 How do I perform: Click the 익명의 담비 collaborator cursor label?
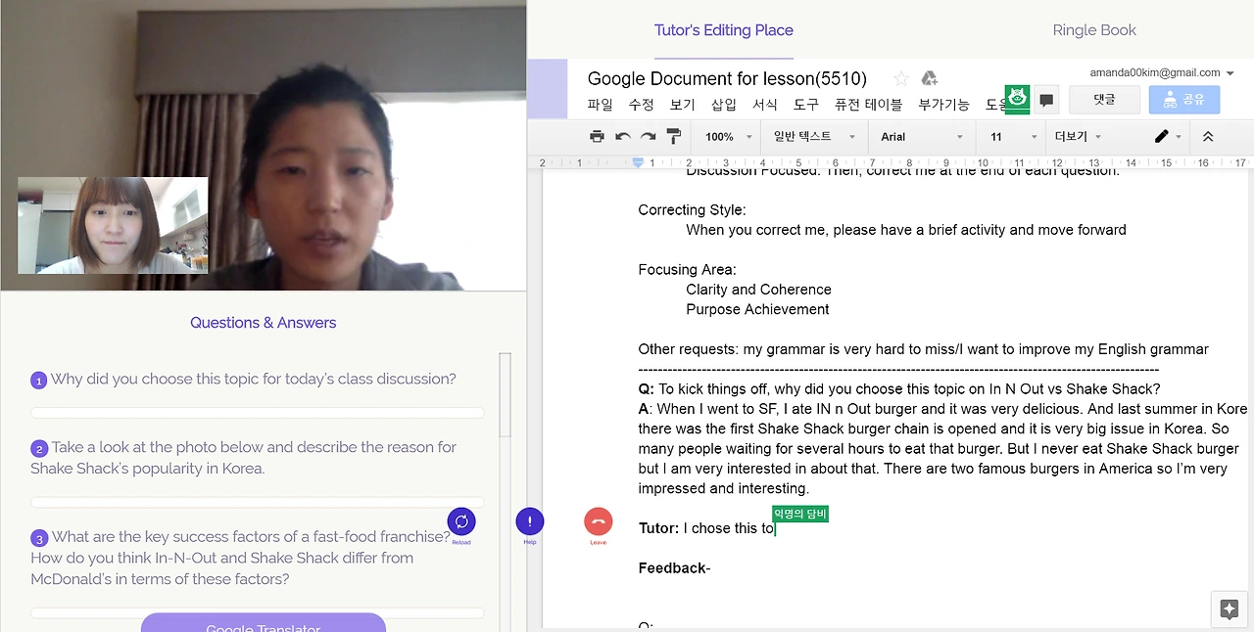click(x=800, y=514)
